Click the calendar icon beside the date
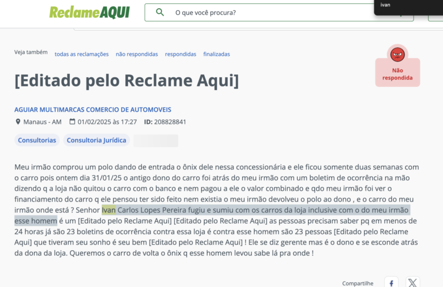This screenshot has width=443, height=287. [x=72, y=122]
